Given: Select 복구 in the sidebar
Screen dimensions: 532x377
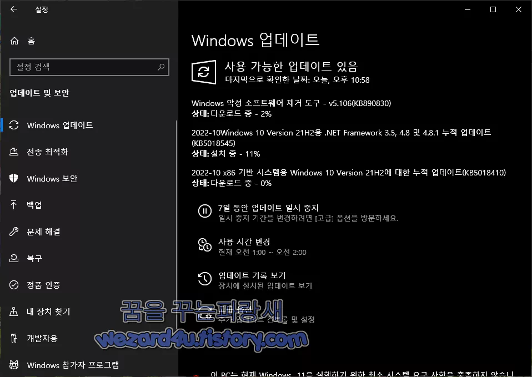Looking at the screenshot, I should click(x=34, y=258).
